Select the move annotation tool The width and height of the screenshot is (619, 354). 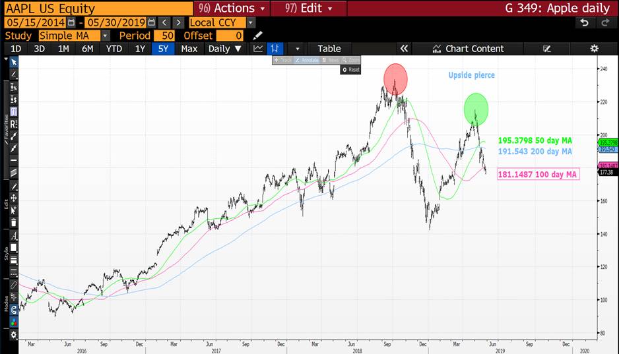(x=13, y=198)
